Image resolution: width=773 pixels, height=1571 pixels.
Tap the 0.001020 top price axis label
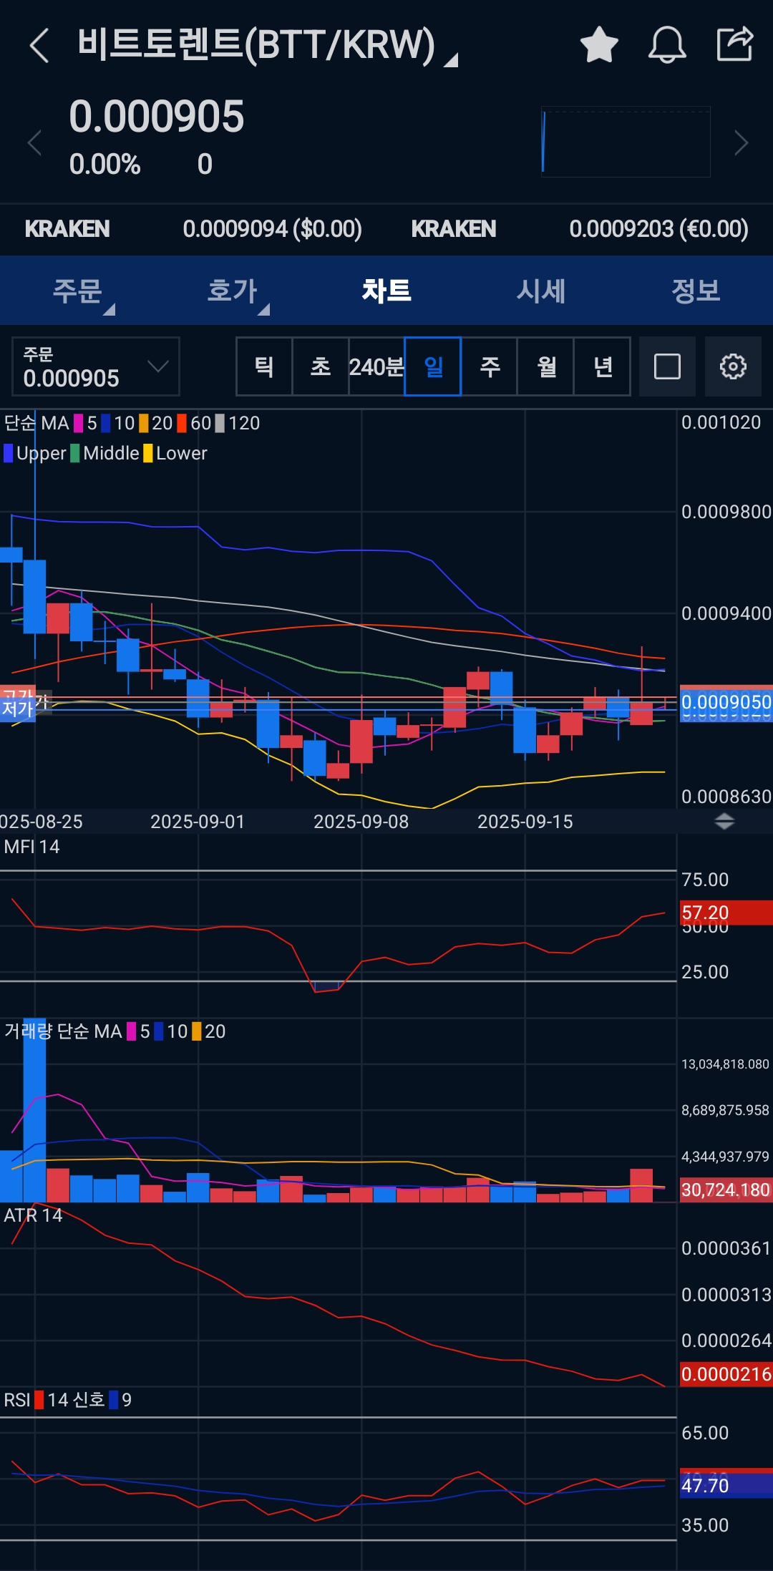coord(721,422)
